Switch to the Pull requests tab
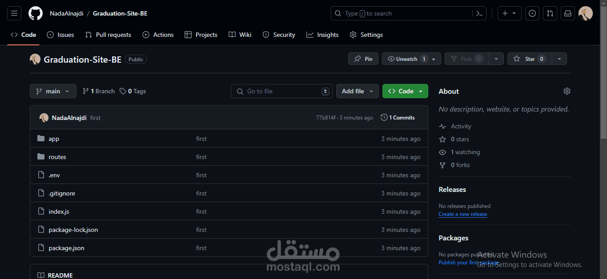This screenshot has width=607, height=279. [108, 35]
